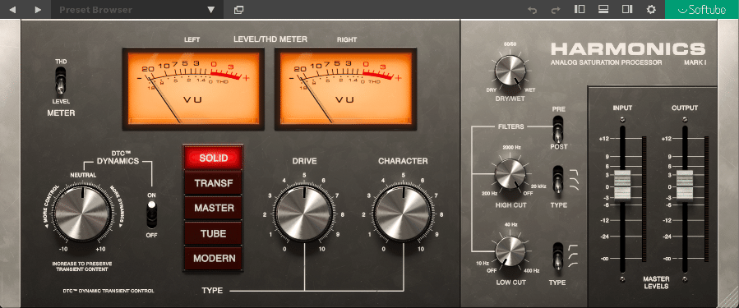Show the right side panel layout icon
739x308 pixels.
click(627, 9)
